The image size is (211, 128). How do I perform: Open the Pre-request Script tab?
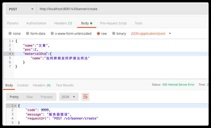(113, 23)
